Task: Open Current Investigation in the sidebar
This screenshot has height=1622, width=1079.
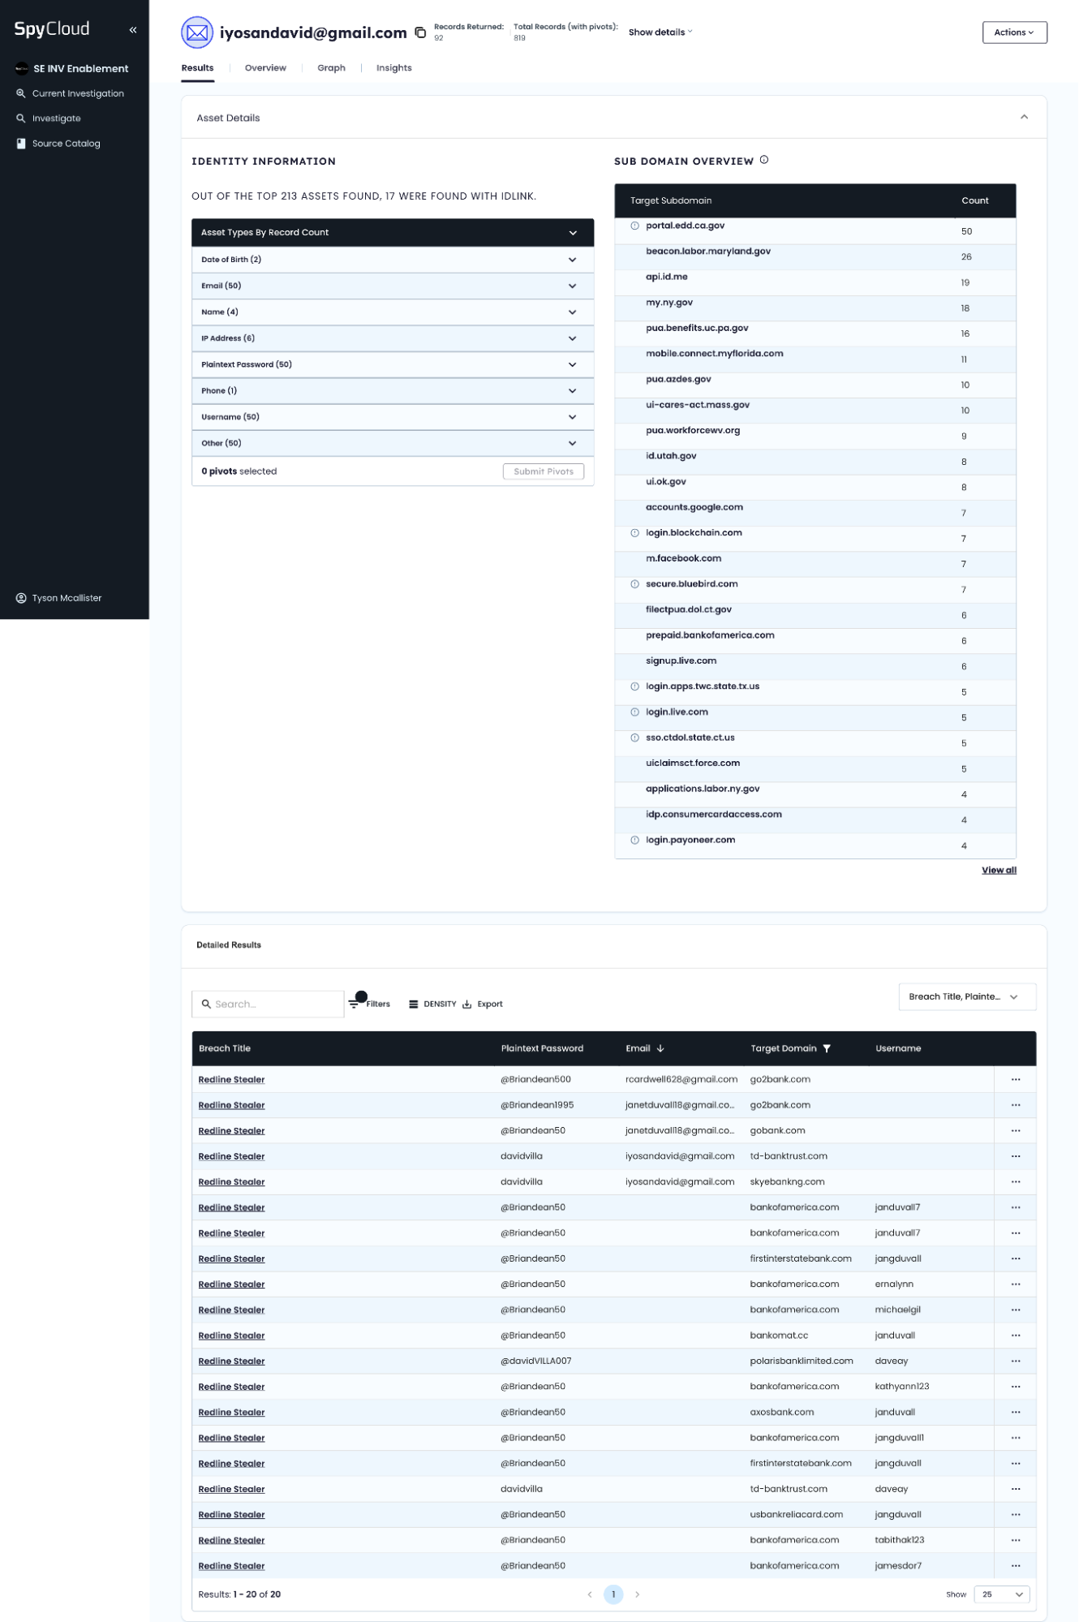Action: point(71,93)
